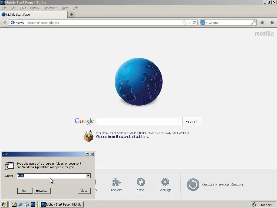Click the Nightly Start Page taskbar button
This screenshot has height=208, width=277.
(62, 204)
